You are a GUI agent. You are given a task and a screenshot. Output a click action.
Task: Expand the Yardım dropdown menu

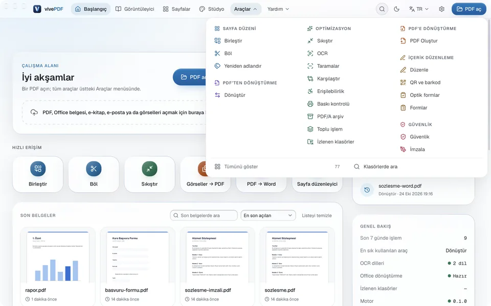[x=278, y=9]
